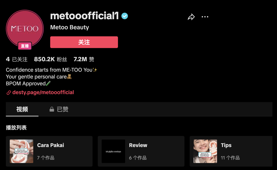277x170 pixels.
Task: Open the Cara Pakai playlist thumbnail
Action: pos(22,151)
